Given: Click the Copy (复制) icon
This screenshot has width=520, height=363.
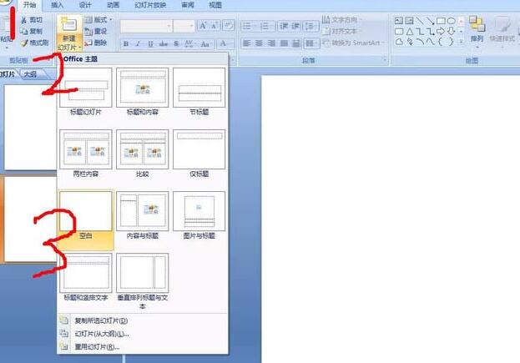Looking at the screenshot, I should [x=24, y=32].
